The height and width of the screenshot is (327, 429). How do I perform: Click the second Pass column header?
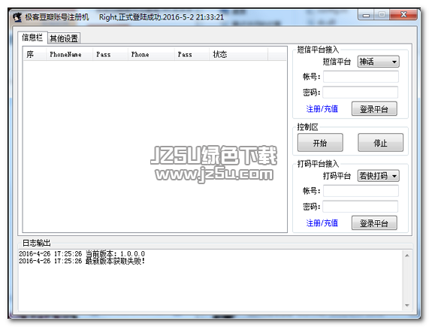click(192, 54)
